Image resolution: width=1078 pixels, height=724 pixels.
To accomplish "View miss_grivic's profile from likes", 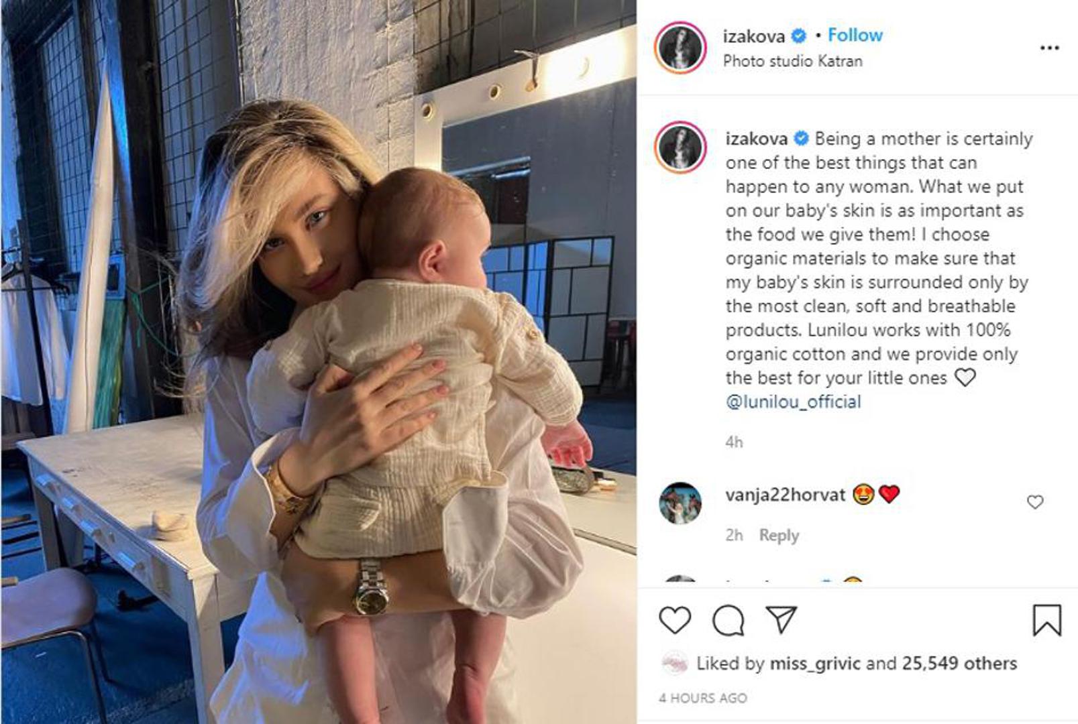I will pos(814,663).
